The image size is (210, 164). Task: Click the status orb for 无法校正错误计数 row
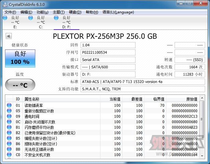click(9, 149)
